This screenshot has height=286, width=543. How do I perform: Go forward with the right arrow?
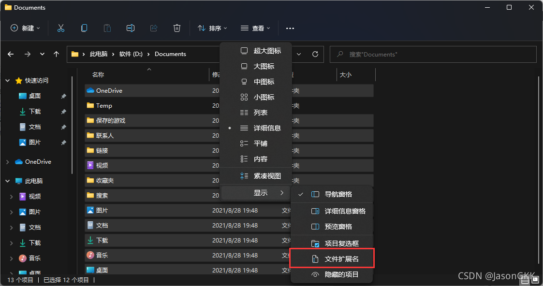pos(28,54)
